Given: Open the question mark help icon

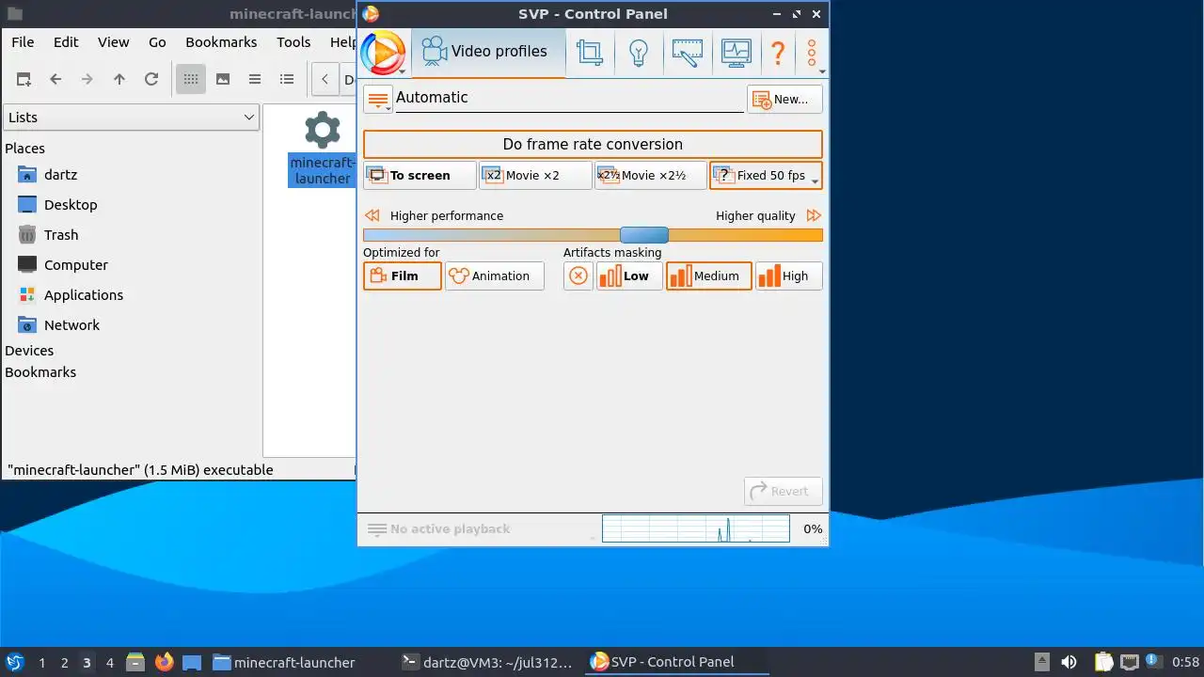Looking at the screenshot, I should [778, 53].
